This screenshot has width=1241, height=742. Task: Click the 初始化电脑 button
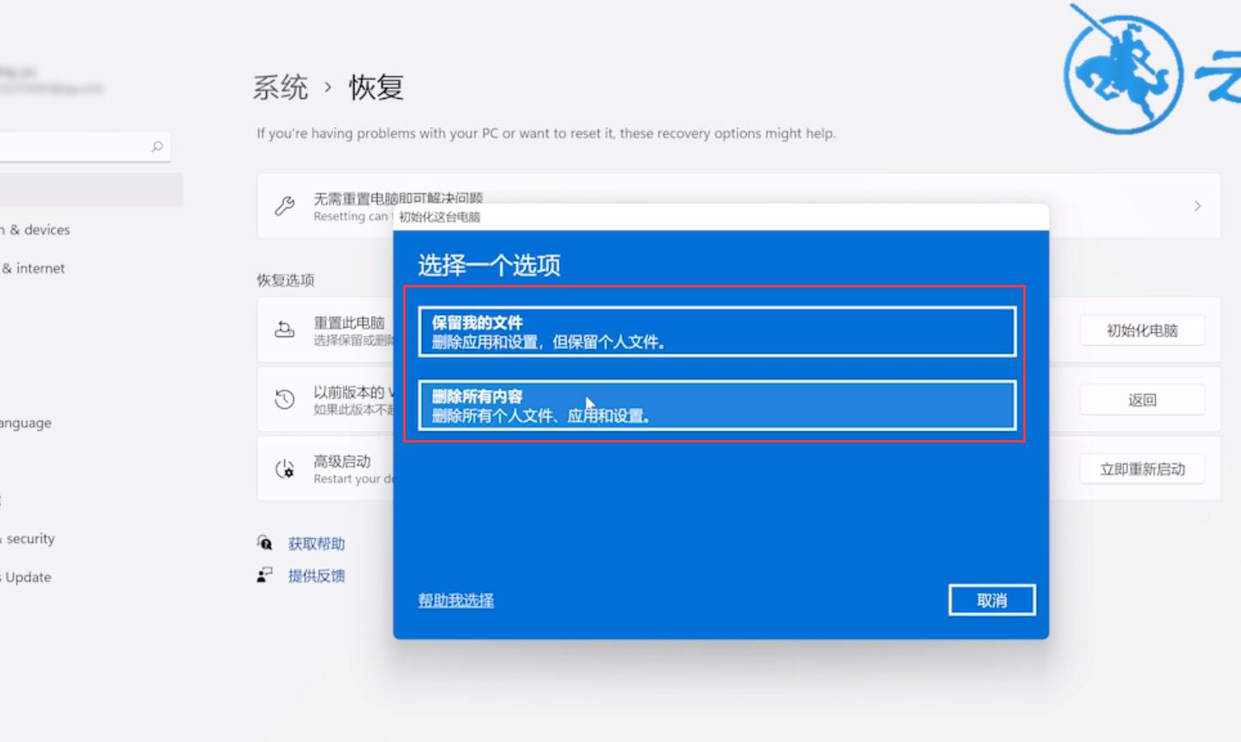(1142, 330)
